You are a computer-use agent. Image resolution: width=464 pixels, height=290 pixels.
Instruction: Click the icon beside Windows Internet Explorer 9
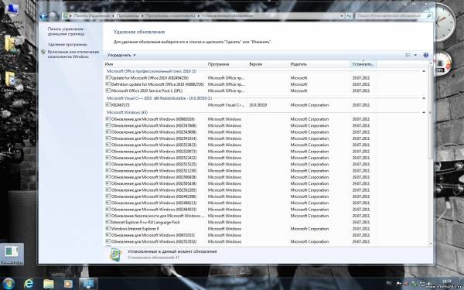108,228
